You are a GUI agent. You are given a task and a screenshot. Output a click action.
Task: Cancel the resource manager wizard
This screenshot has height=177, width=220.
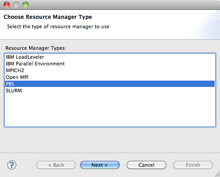[x=147, y=165]
